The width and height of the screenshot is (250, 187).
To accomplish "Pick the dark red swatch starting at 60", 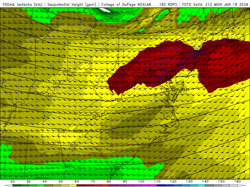I will 81,185.
